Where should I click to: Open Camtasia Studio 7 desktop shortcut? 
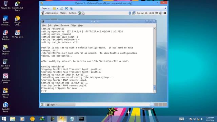[6, 49]
